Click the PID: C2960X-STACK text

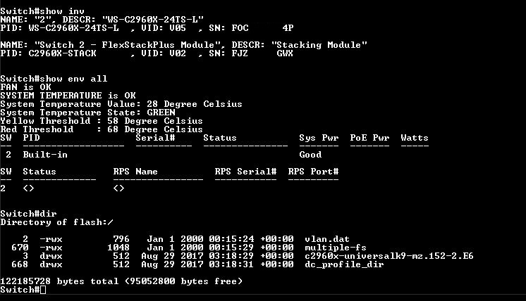[49, 53]
